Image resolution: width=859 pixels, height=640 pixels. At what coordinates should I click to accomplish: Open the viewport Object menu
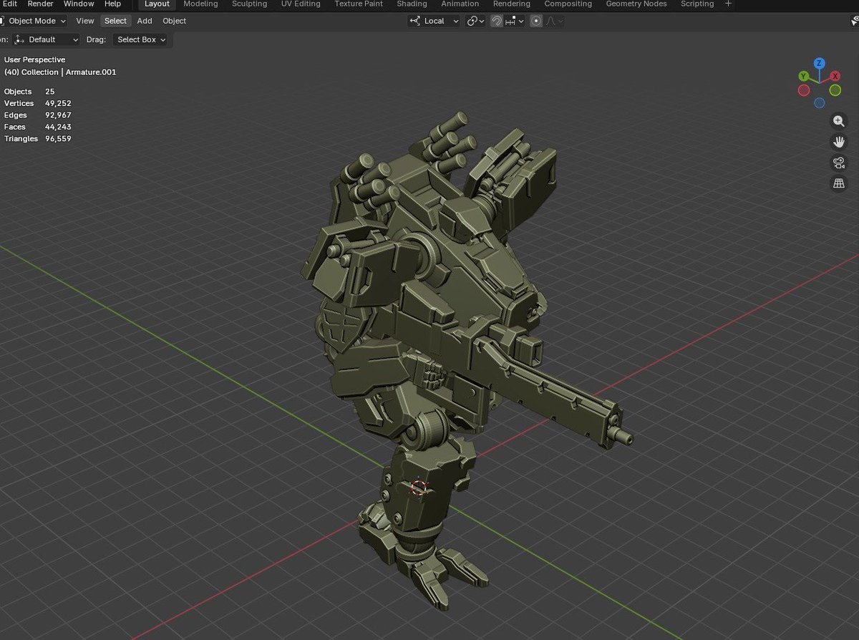(x=174, y=21)
